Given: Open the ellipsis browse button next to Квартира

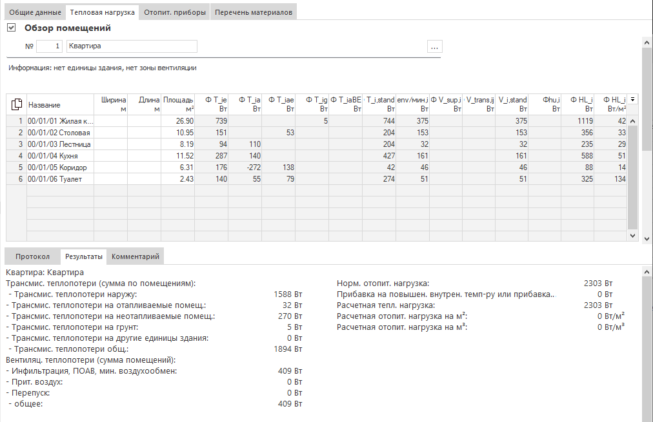Looking at the screenshot, I should click(x=434, y=46).
